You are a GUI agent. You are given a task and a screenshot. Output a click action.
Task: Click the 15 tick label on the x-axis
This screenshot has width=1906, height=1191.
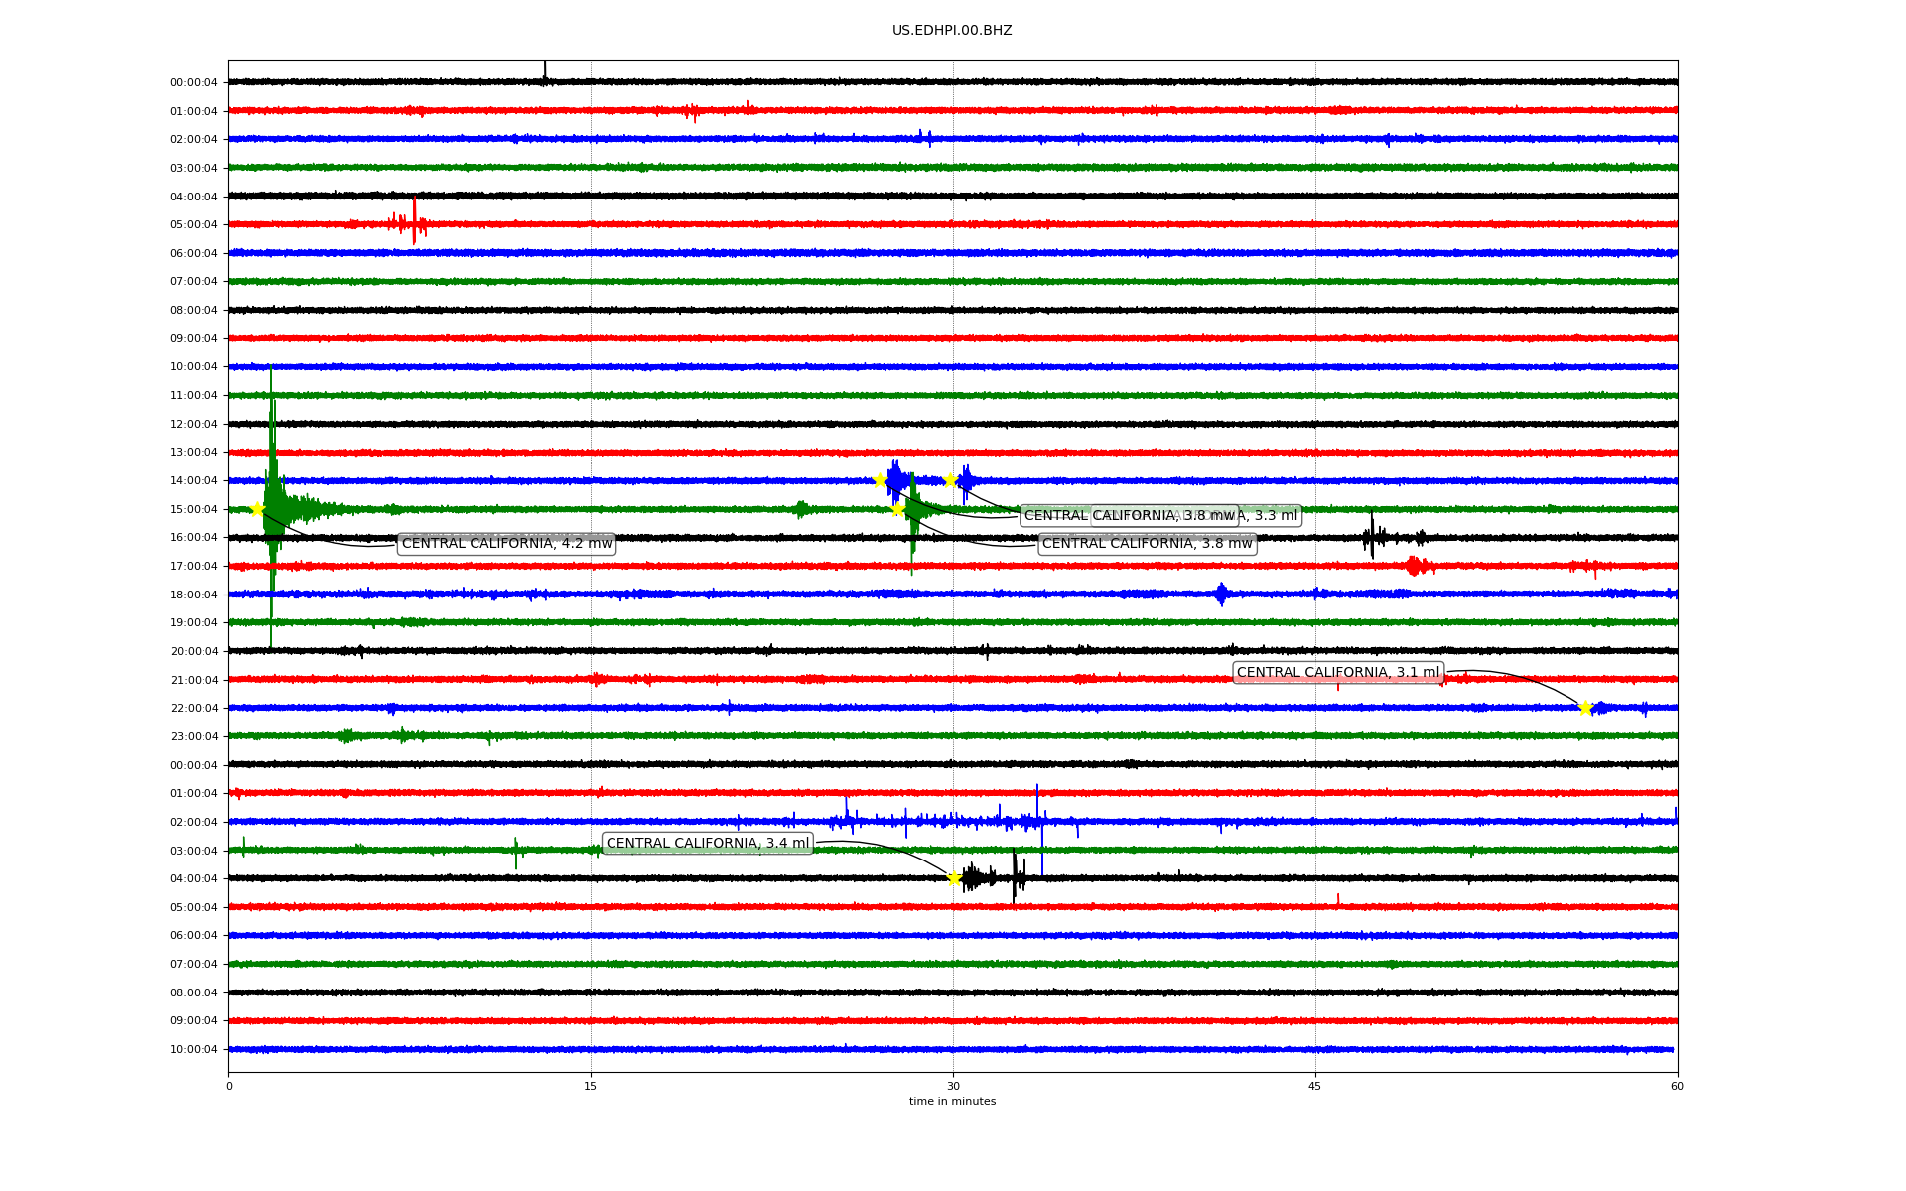(x=591, y=1086)
